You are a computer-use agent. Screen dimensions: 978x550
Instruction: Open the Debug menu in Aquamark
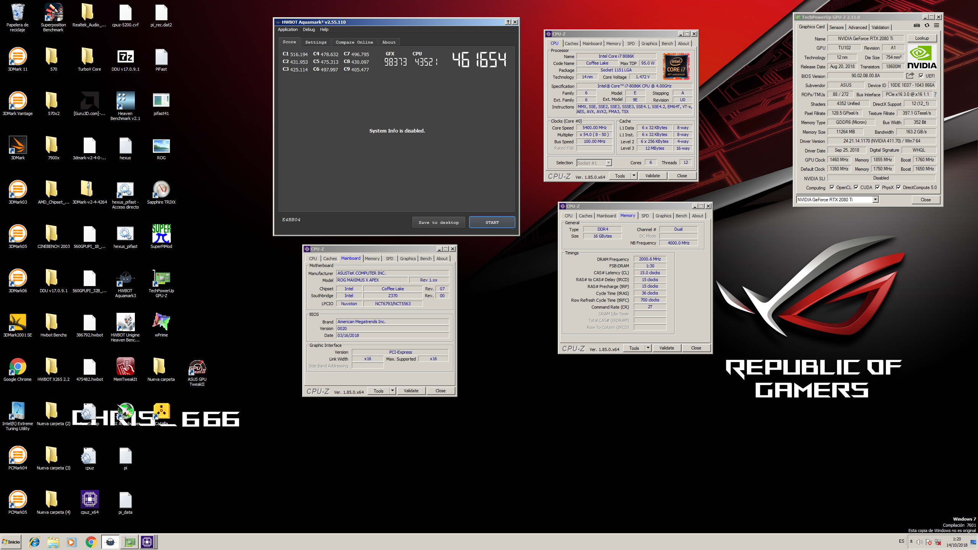click(309, 29)
